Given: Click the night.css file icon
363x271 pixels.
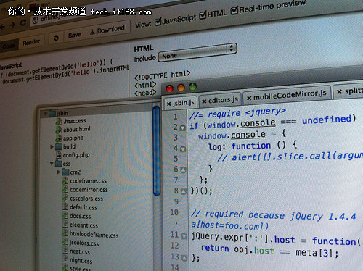Looking at the screenshot, I should point(65,259).
